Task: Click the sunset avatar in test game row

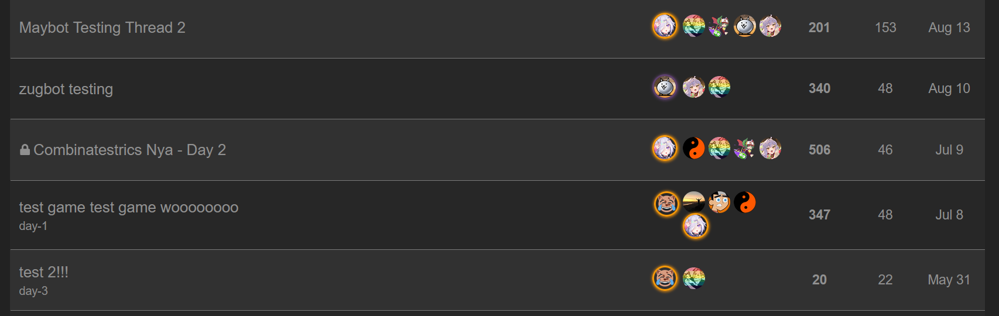Action: coord(694,202)
